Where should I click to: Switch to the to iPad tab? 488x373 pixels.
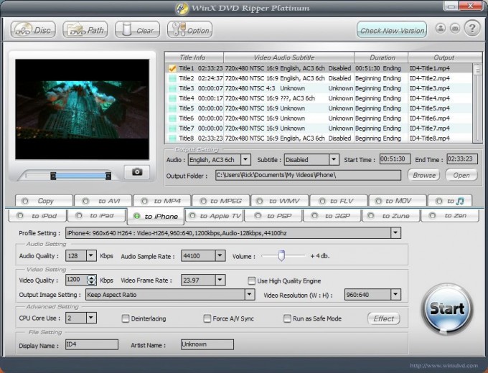click(x=97, y=216)
